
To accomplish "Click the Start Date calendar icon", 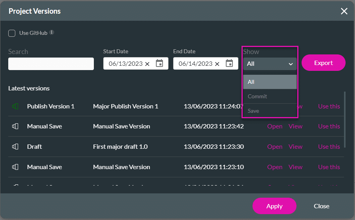I will pyautogui.click(x=159, y=63).
